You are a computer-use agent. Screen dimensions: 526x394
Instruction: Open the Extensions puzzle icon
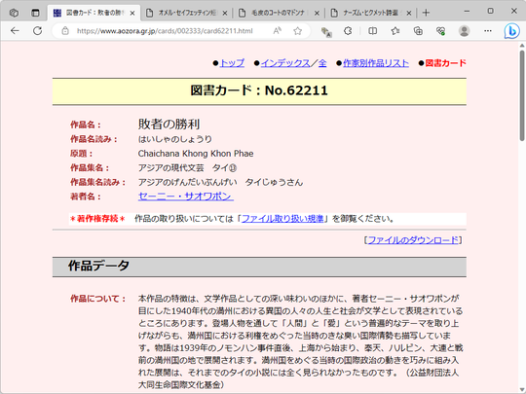click(x=348, y=31)
